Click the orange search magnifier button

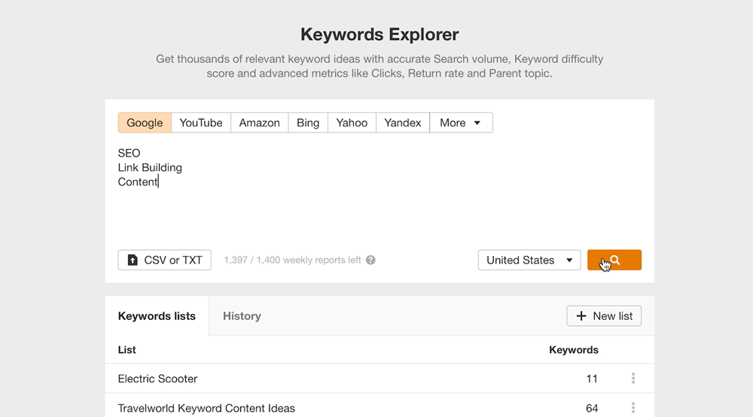pos(614,260)
